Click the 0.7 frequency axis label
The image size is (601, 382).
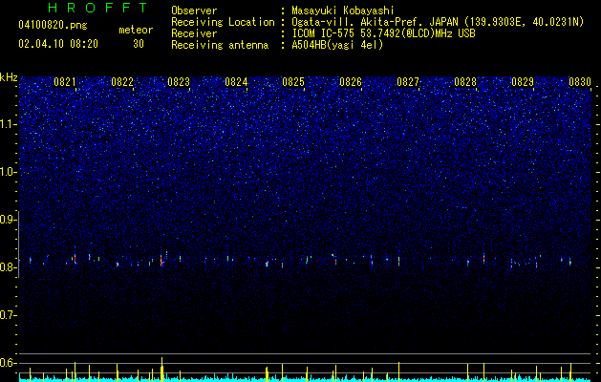click(x=9, y=315)
